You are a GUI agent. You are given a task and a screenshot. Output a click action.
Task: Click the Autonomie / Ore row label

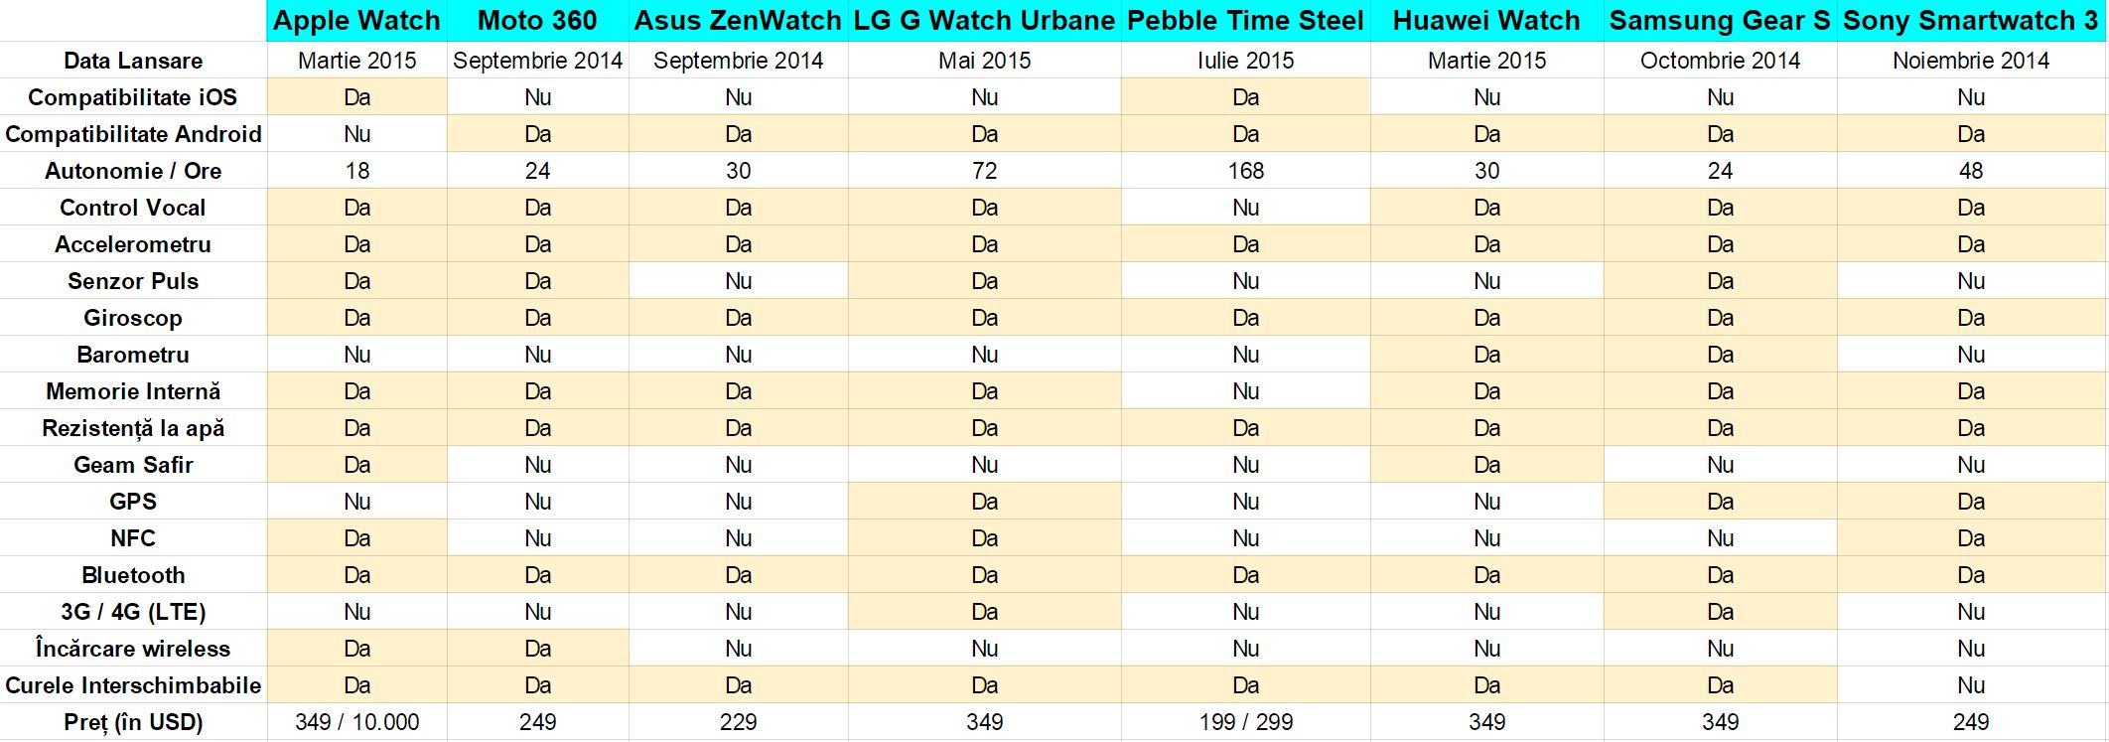coord(133,171)
